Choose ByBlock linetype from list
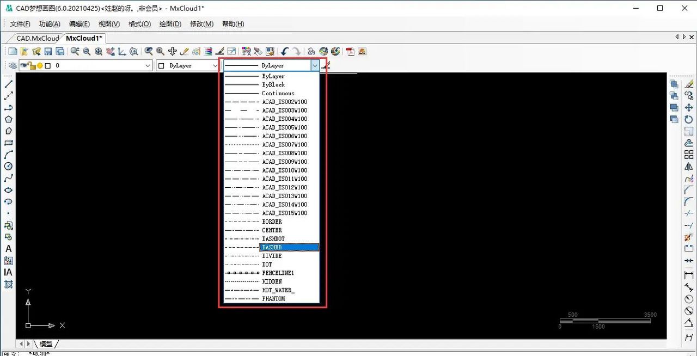Screen dimensions: 697x356 tap(271, 84)
